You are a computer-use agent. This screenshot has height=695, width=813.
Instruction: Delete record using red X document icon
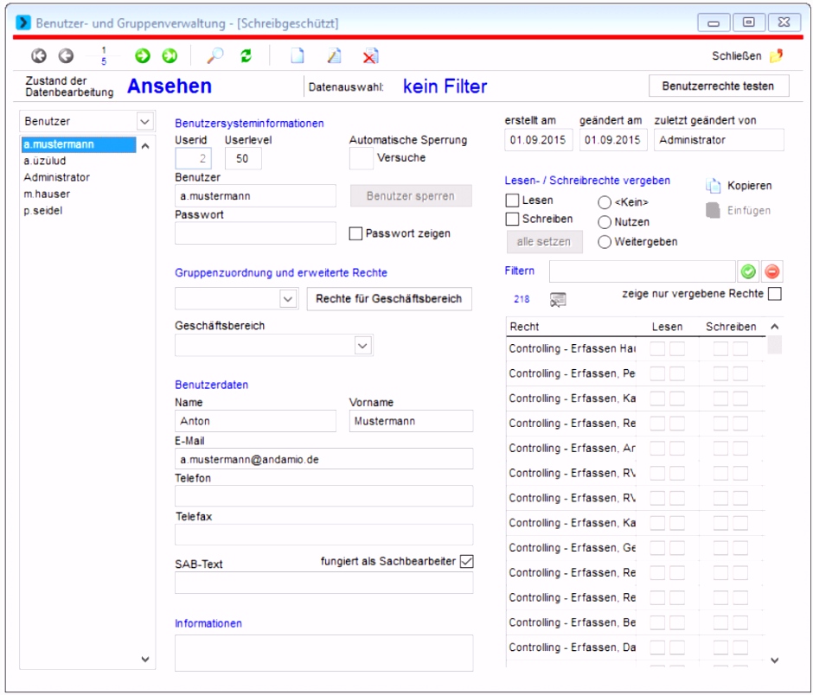click(370, 55)
